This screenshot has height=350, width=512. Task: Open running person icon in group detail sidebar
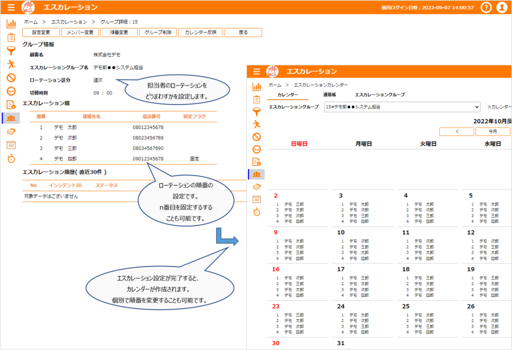pos(11,64)
